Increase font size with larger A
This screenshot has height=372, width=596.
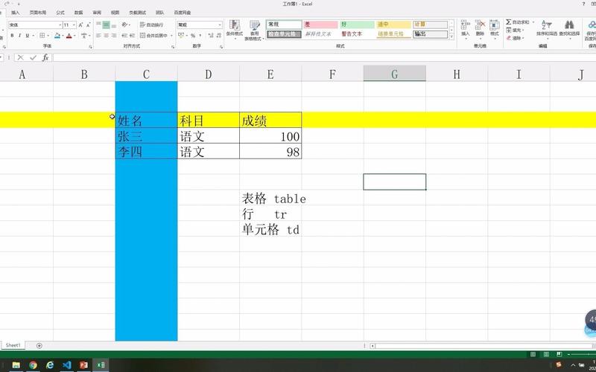[80, 25]
